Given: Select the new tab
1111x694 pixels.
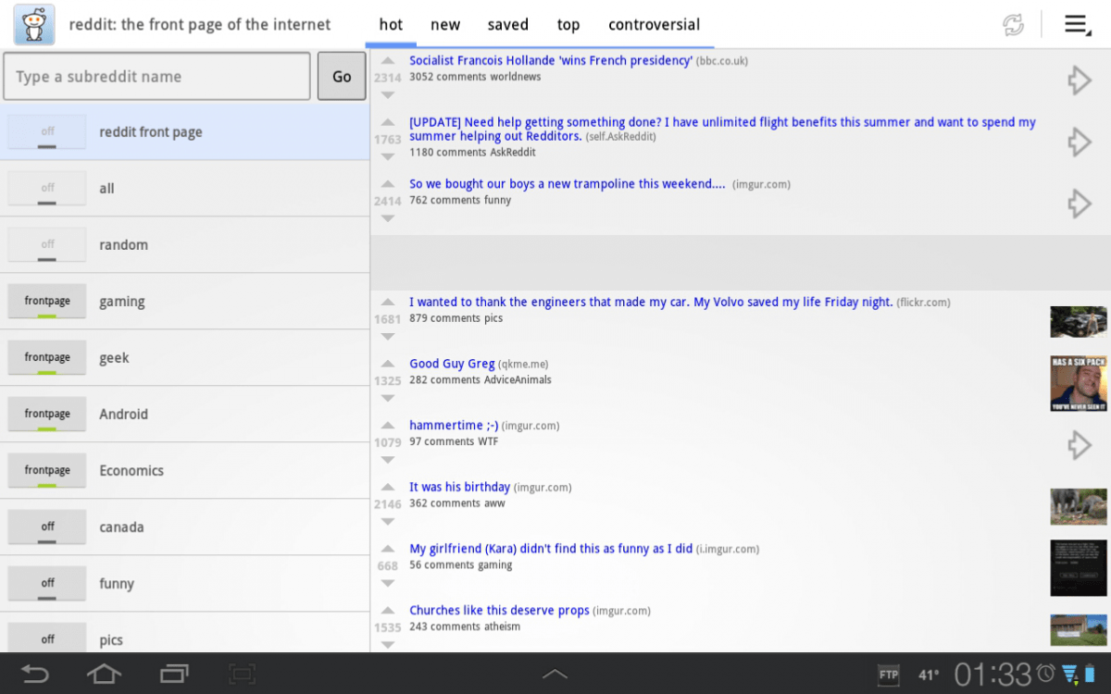Looking at the screenshot, I should pos(445,25).
